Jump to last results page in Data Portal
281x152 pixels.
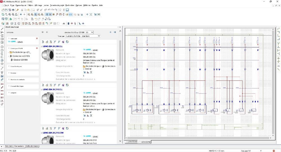pyautogui.click(x=115, y=32)
